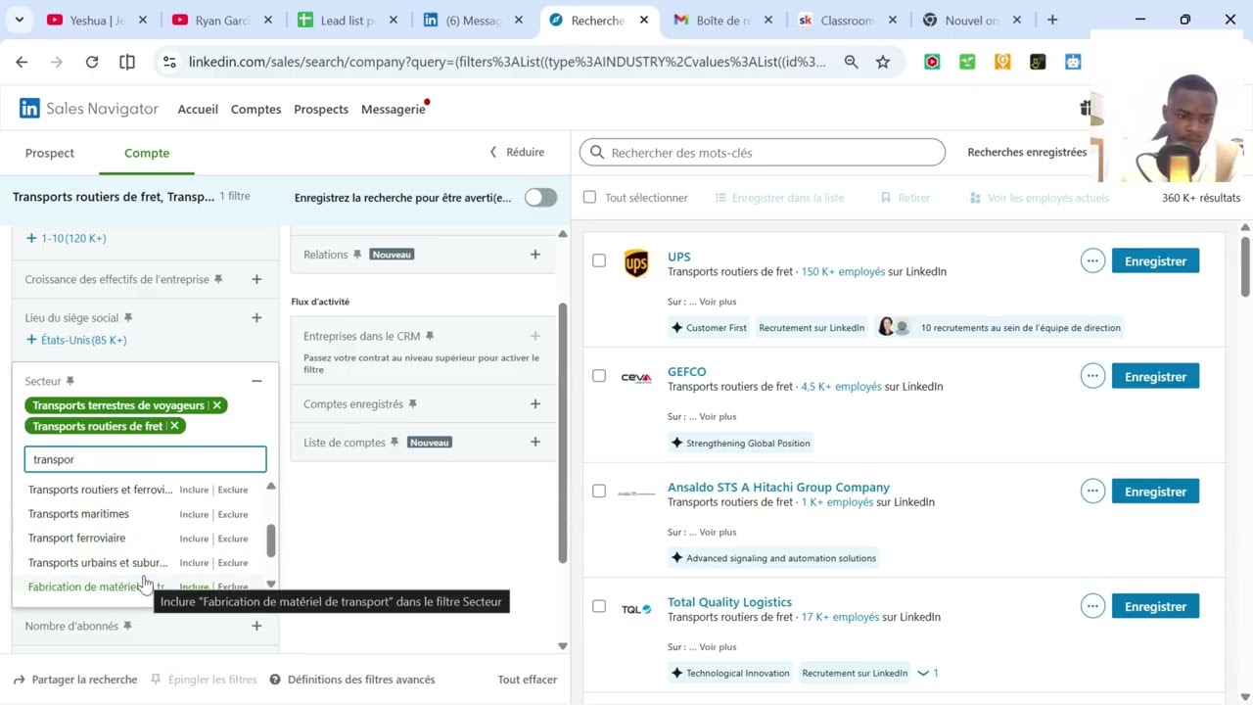Viewport: 1253px width, 705px height.
Task: Click the site info icon in address bar
Action: click(169, 62)
